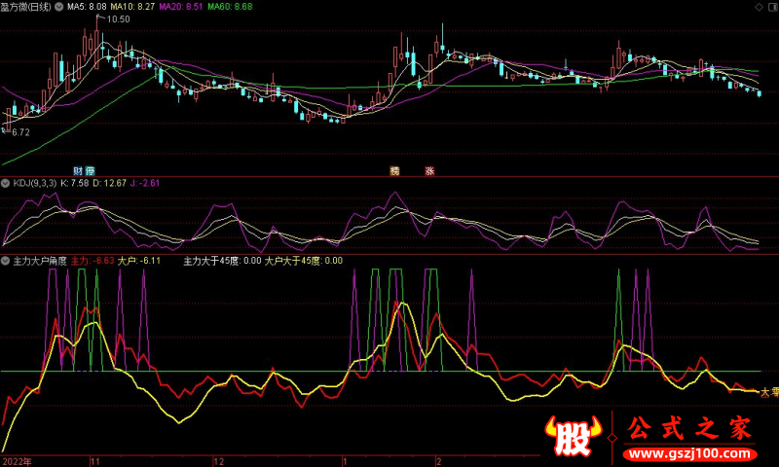779x467 pixels.
Task: Open the KDJ(9,3,3) indicator dropdown arrow
Action: click(x=7, y=182)
